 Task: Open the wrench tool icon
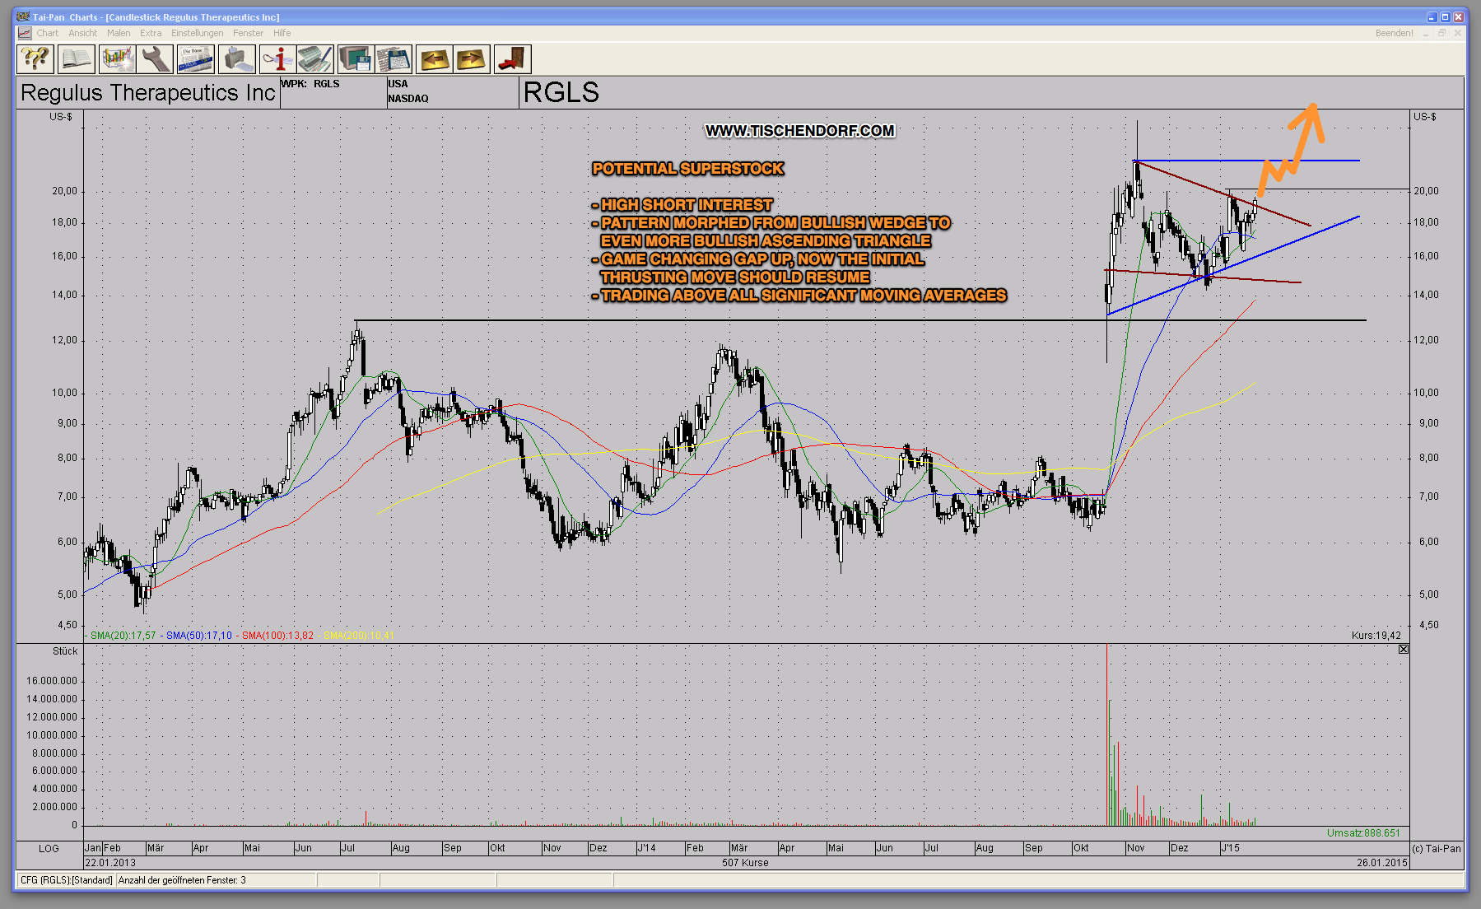pos(156,59)
